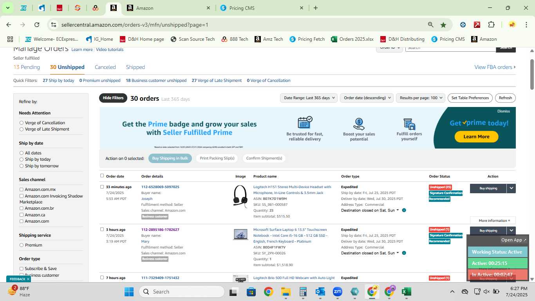Close the Feedback widget
Screen dimensions: 535x301
(28, 279)
